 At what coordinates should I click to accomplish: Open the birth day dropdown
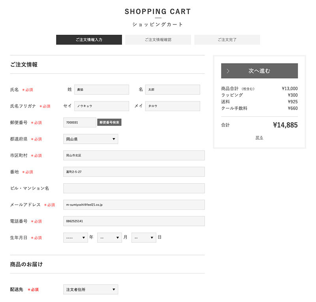[144, 238]
